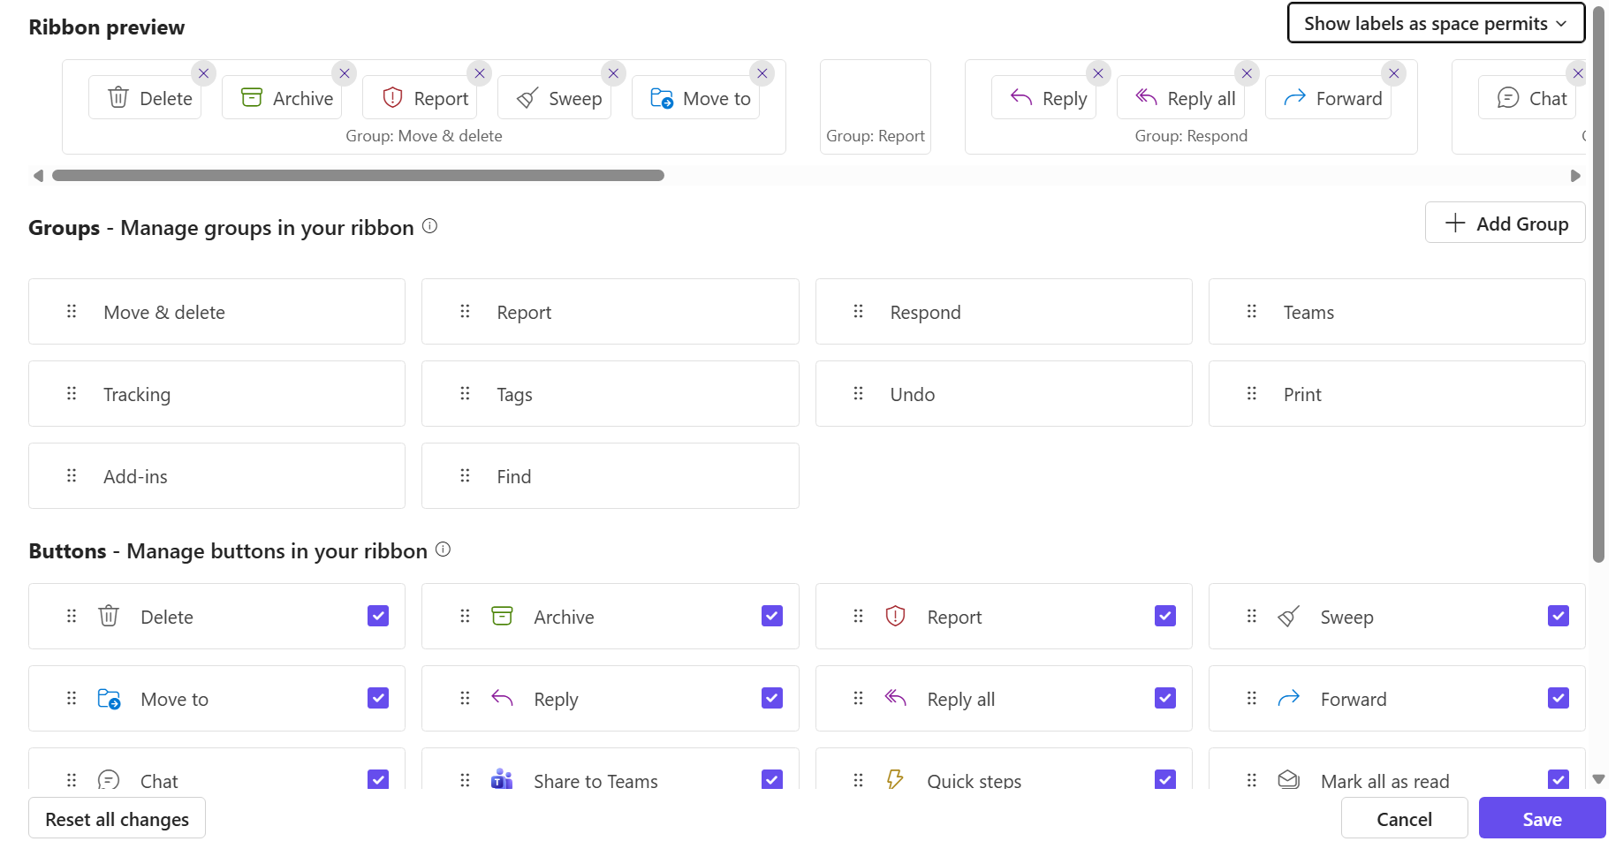Click the Chat button in ribbon preview
1623x849 pixels.
click(1528, 98)
